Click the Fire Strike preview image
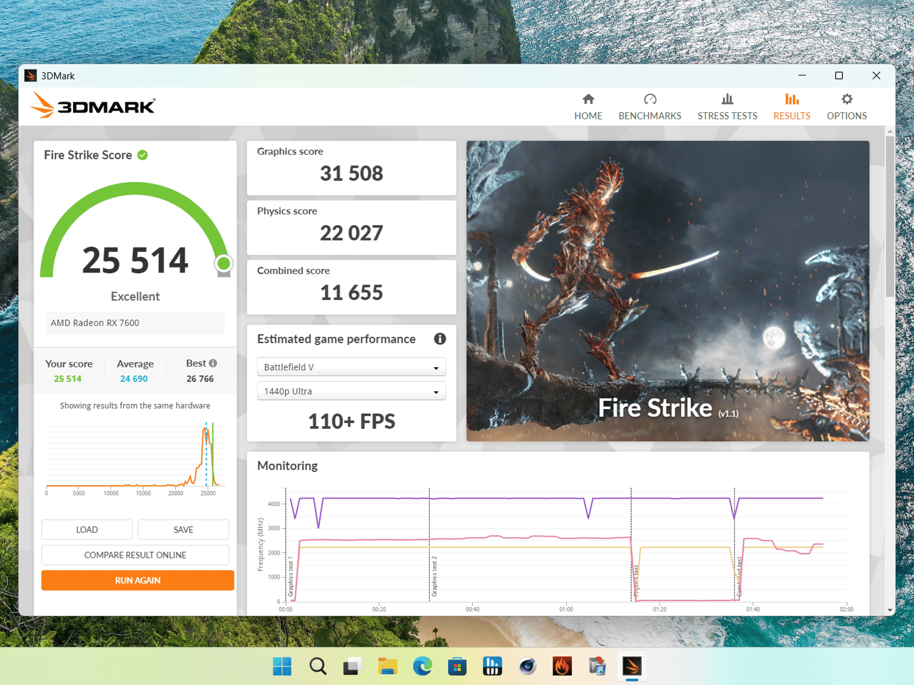Screen dimensions: 914x685 668,291
